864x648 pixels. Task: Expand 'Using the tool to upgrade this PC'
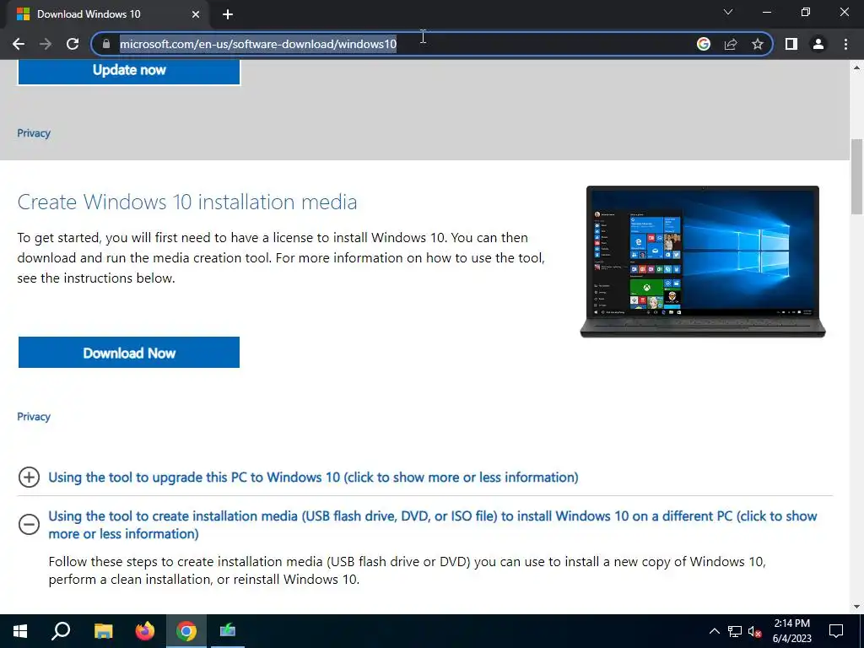pyautogui.click(x=313, y=478)
